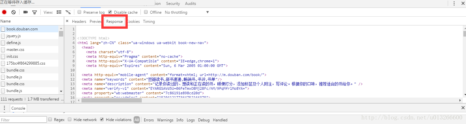
Task: Filter console by Handled
Action: pos(220,120)
